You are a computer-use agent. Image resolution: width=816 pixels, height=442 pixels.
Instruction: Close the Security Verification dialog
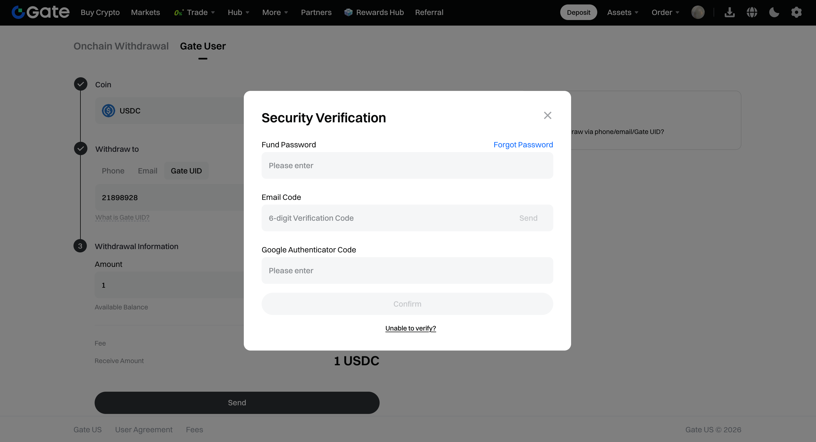pos(547,115)
